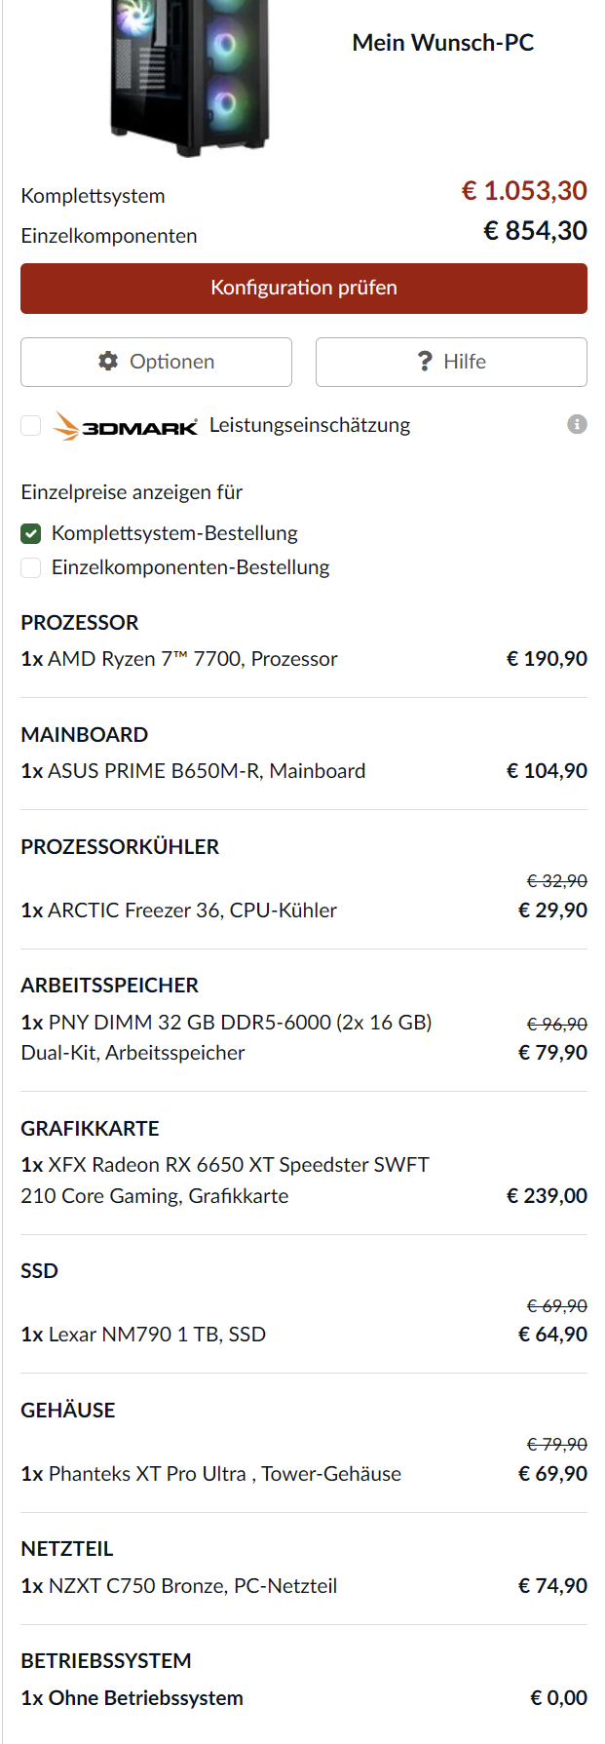This screenshot has height=1744, width=606.
Task: Click the question mark icon in Hilfe
Action: click(425, 362)
